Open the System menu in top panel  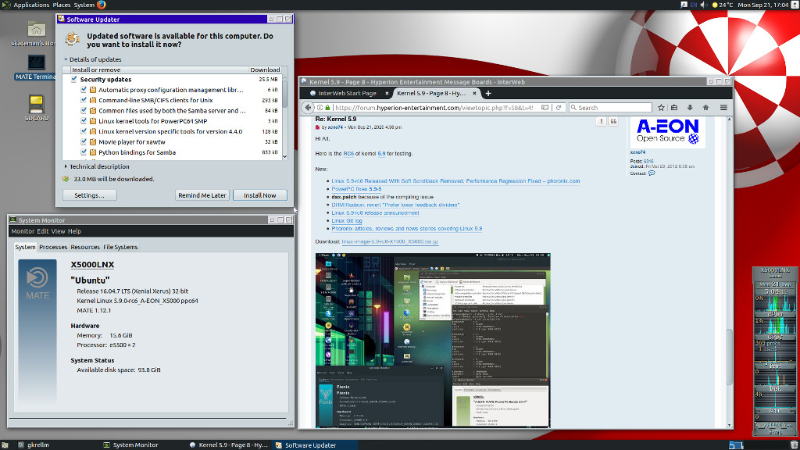point(84,5)
